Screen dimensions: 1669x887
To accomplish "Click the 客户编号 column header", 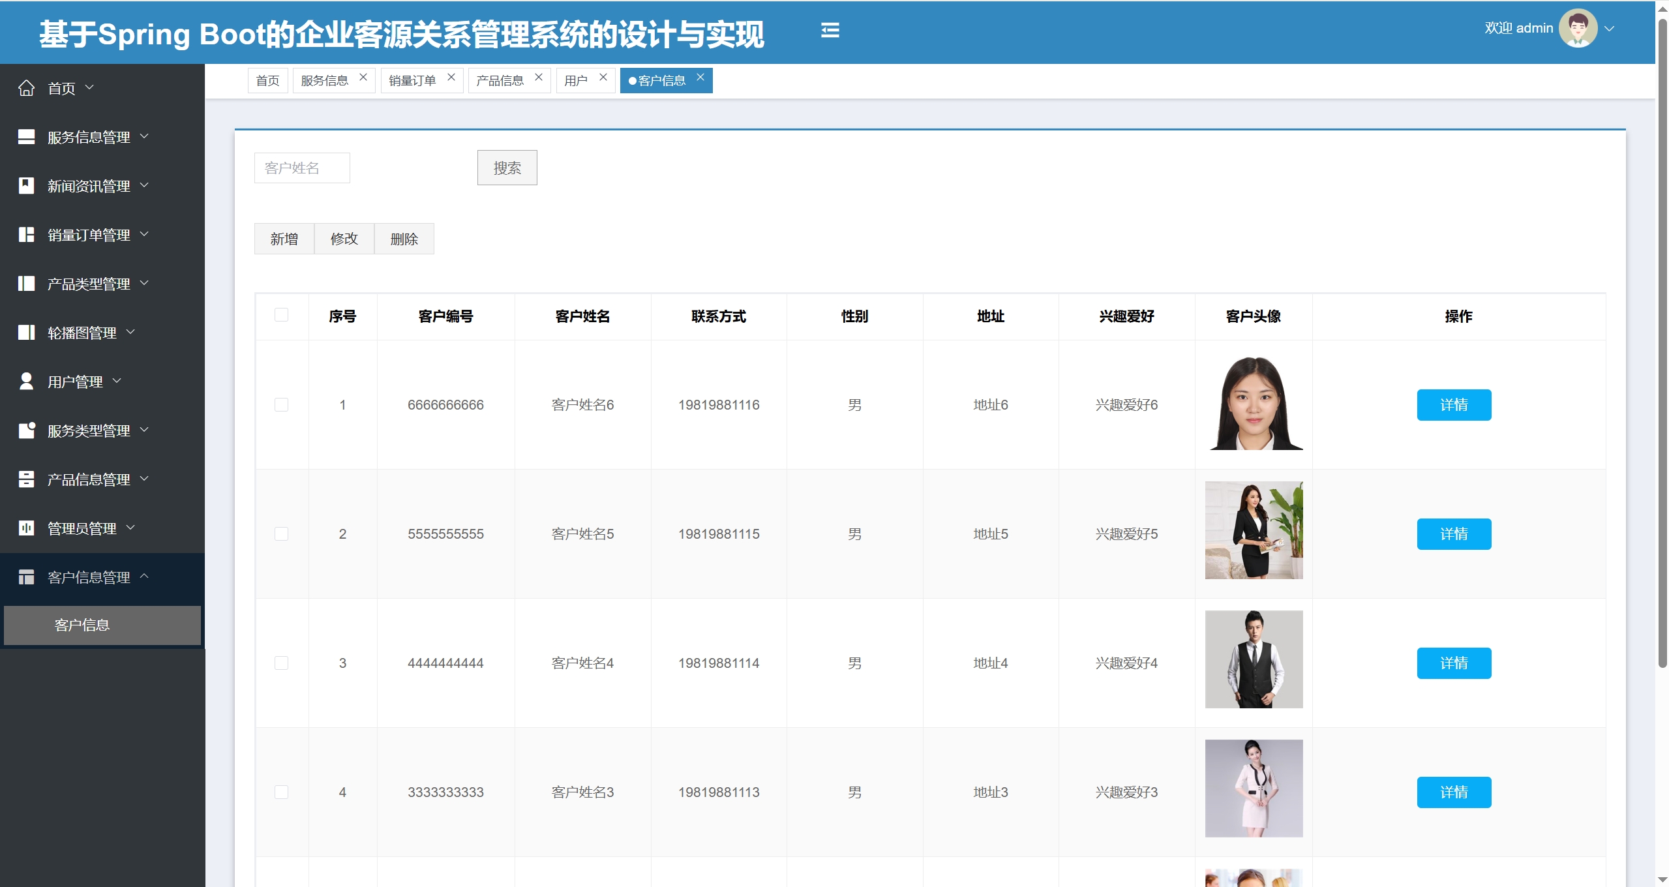I will (x=446, y=316).
